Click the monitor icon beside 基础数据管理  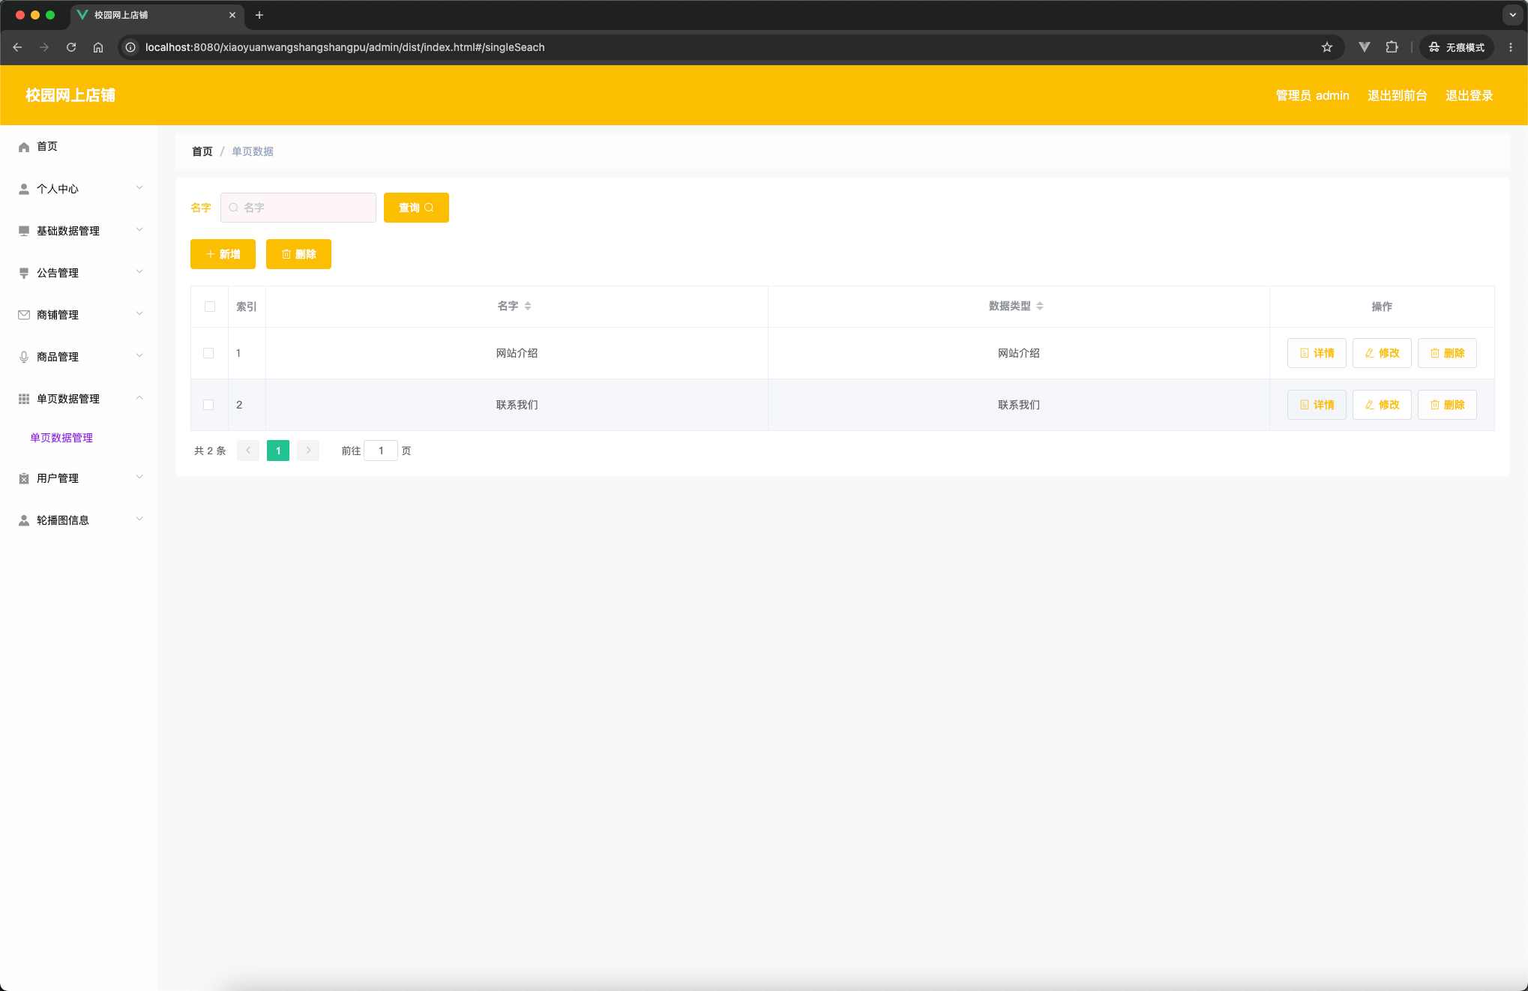[24, 231]
